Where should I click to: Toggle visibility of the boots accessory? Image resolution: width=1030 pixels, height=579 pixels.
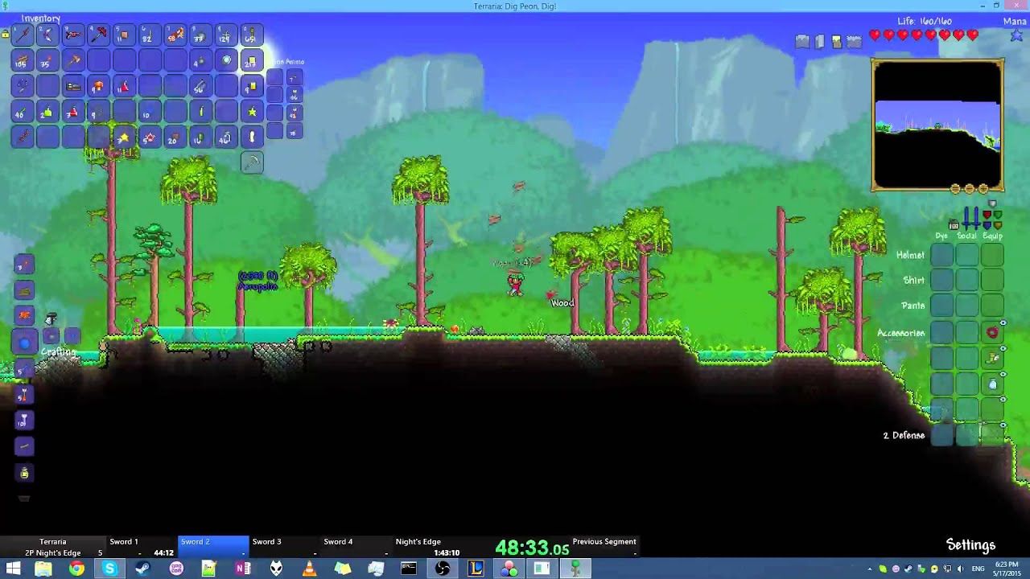coord(1004,347)
